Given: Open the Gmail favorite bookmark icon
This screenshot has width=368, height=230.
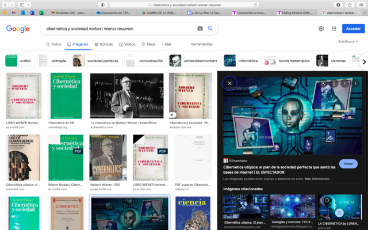Looking at the screenshot, I should click(x=14, y=13).
